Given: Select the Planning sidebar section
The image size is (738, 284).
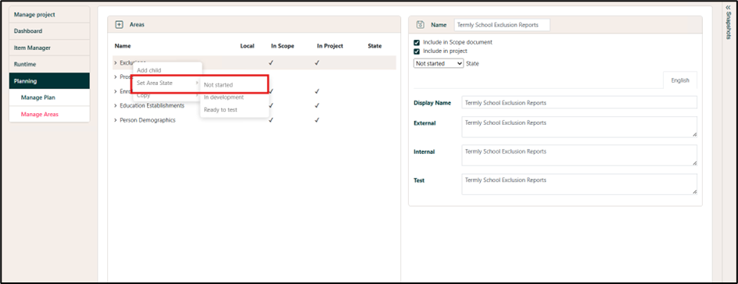Looking at the screenshot, I should tap(49, 80).
